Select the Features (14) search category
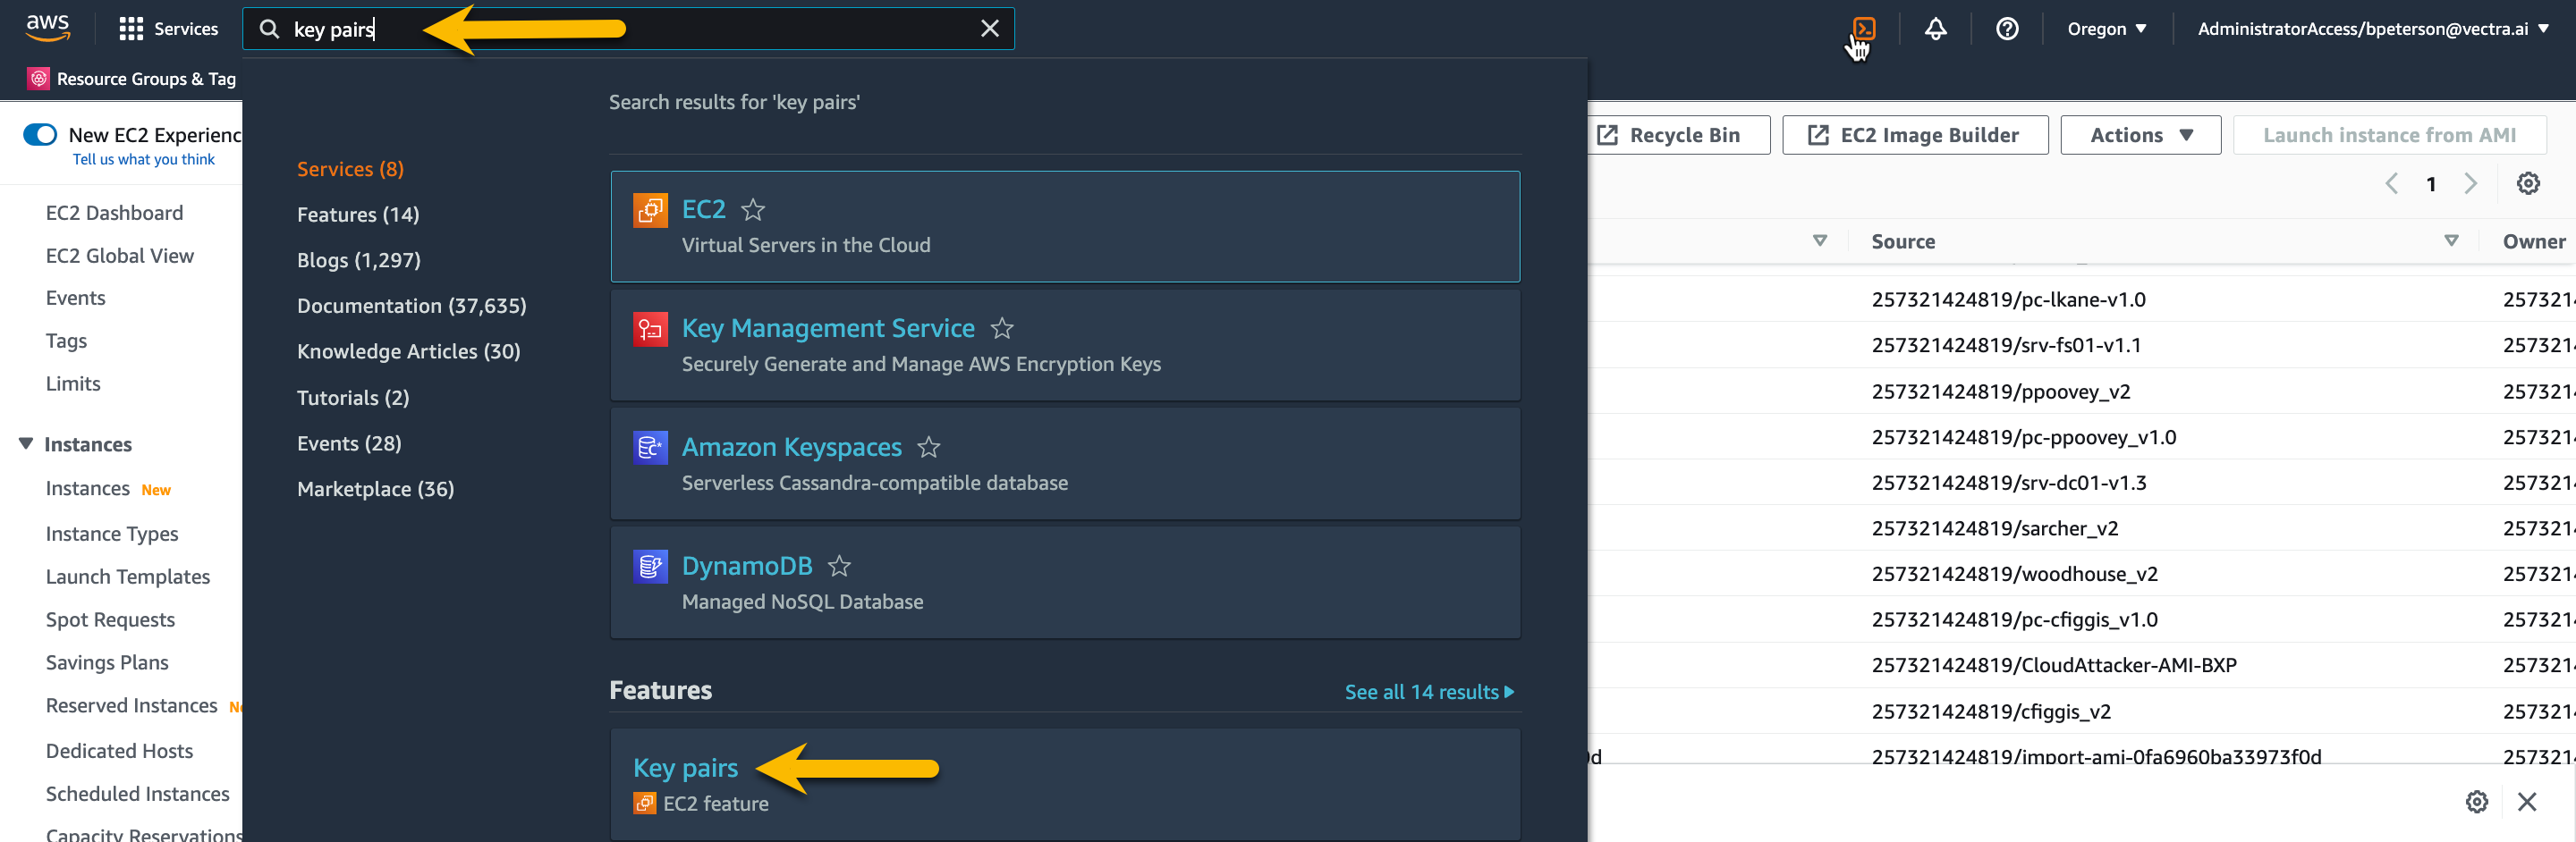The width and height of the screenshot is (2576, 842). pyautogui.click(x=358, y=215)
